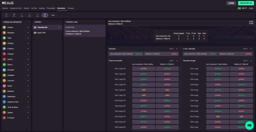Click the TODOS OS ESPORTES heading
The width and height of the screenshot is (256, 132).
point(12,22)
